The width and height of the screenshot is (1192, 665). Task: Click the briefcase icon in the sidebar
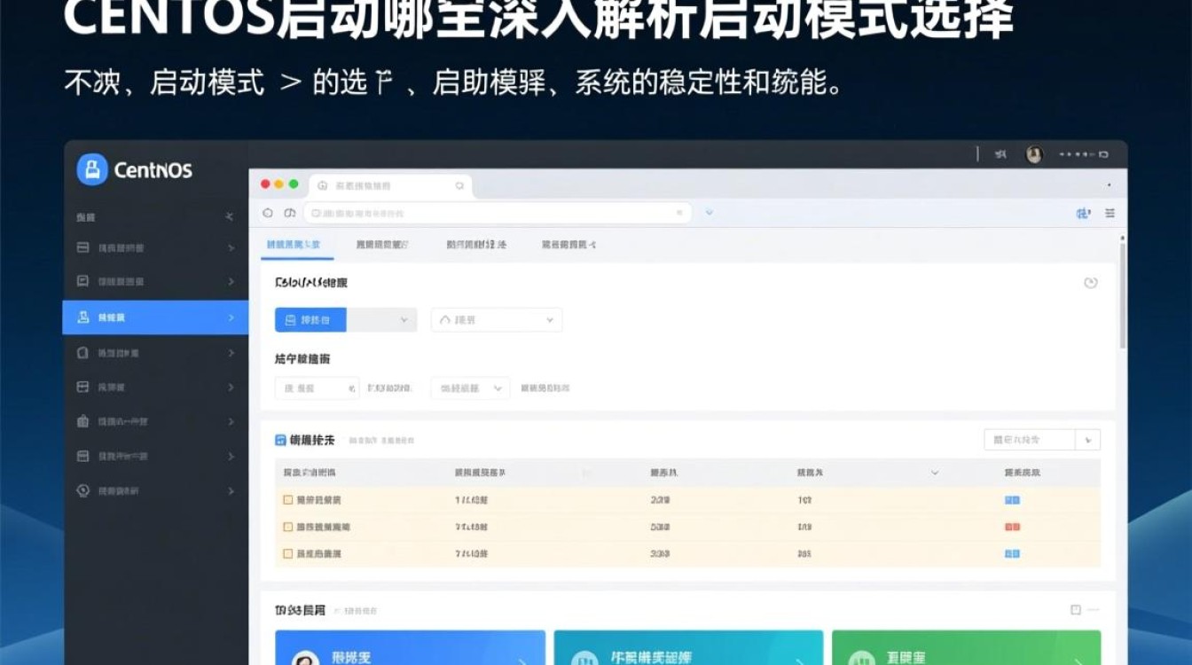click(83, 421)
